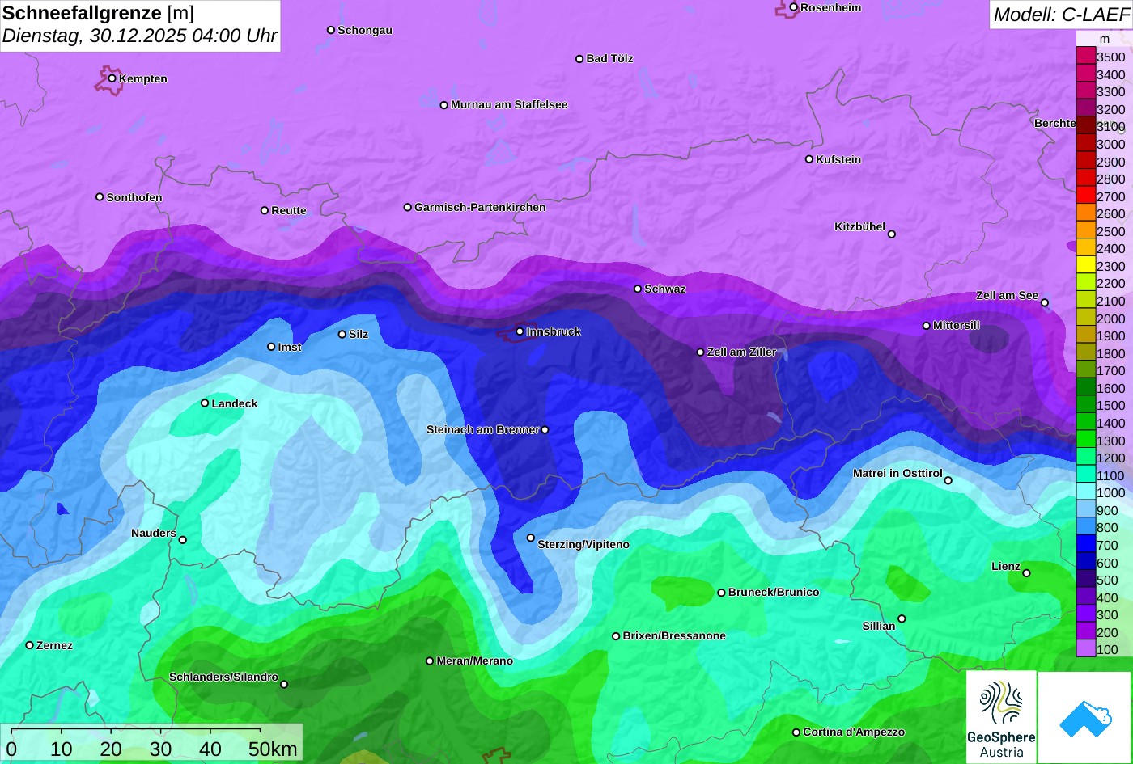The height and width of the screenshot is (764, 1133).
Task: Click the 100 m lilac legend swatch
Action: (x=1085, y=649)
